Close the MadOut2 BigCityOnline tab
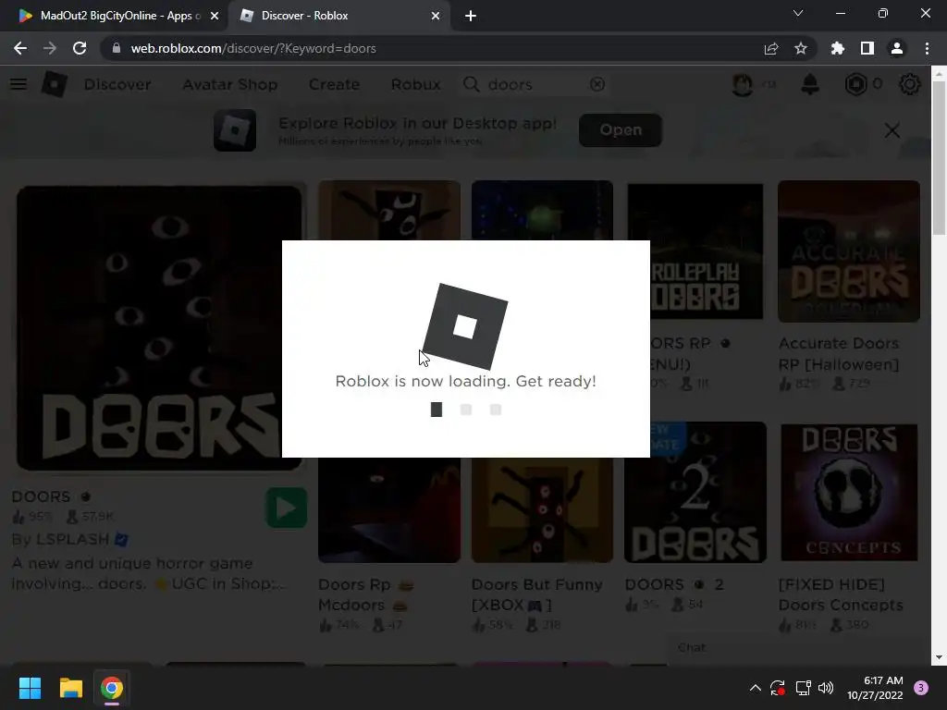The image size is (947, 710). (x=215, y=16)
